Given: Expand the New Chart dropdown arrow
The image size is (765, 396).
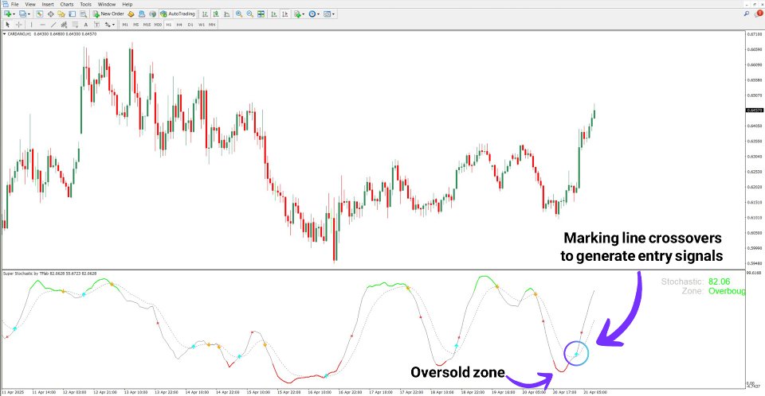Looking at the screenshot, I should (14, 14).
